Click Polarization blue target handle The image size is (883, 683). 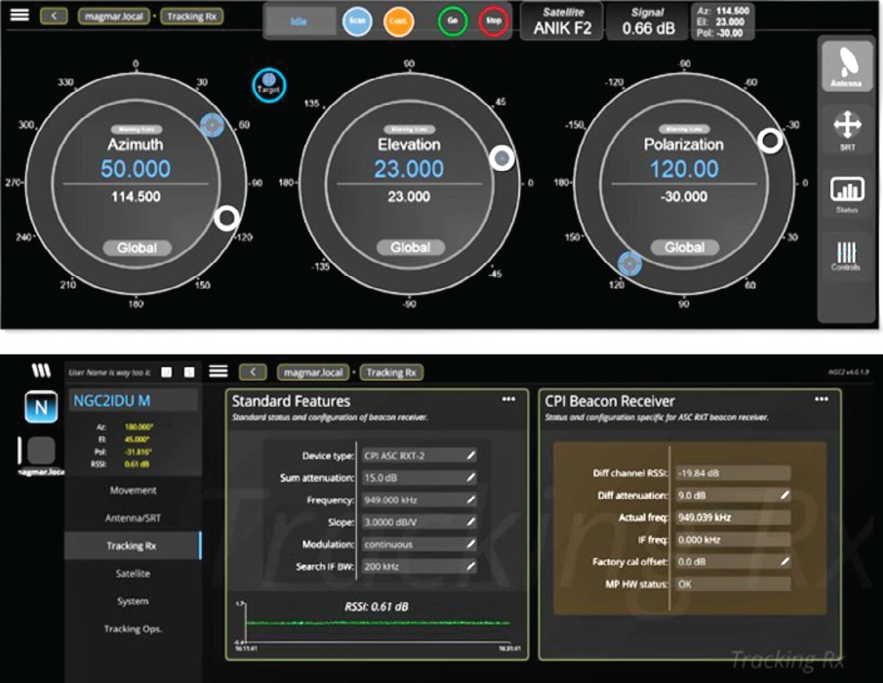click(x=630, y=264)
